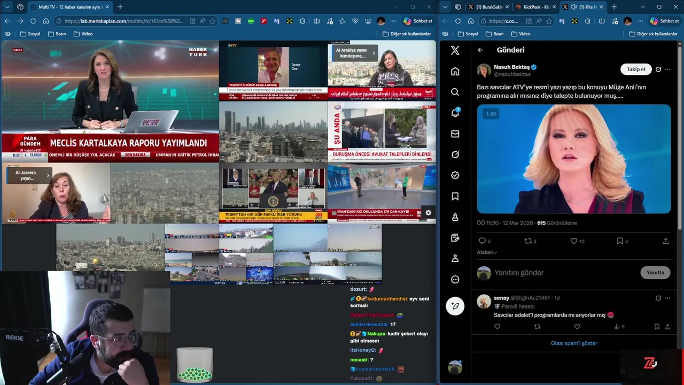The height and width of the screenshot is (385, 684).
Task: Open X bookmarks in sidebar
Action: (x=455, y=196)
